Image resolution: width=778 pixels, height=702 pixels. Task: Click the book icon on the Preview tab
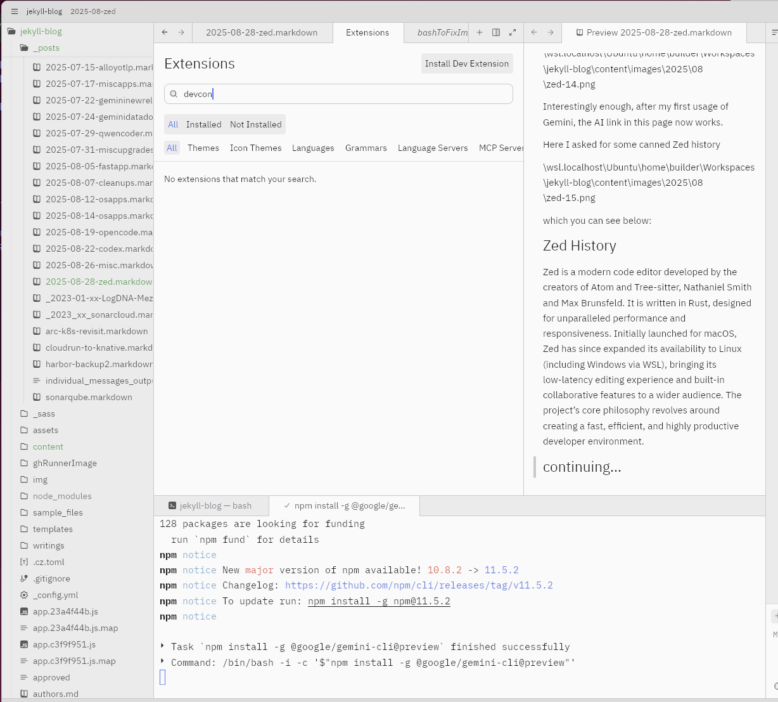[x=579, y=32]
